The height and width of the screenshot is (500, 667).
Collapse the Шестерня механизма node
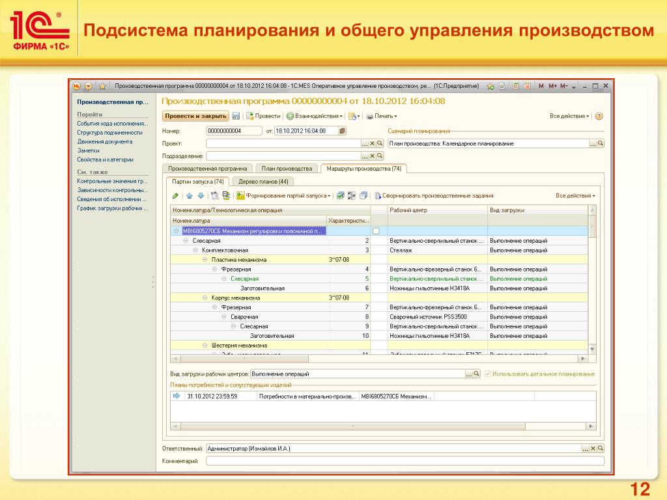[x=205, y=345]
